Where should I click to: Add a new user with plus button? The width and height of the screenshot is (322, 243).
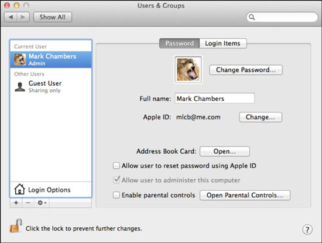(16, 203)
